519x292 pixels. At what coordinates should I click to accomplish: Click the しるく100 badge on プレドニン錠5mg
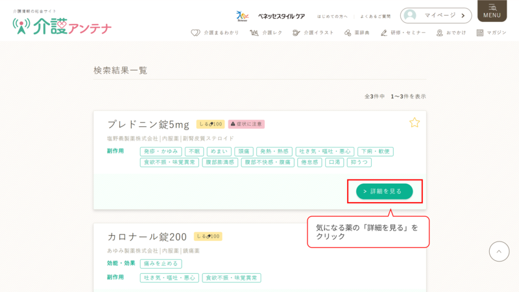(210, 124)
